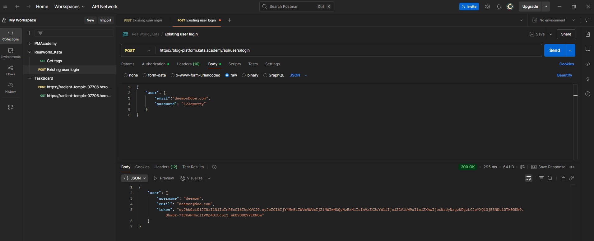Open the documentation panel icon
This screenshot has width=594, height=241.
coord(588,34)
